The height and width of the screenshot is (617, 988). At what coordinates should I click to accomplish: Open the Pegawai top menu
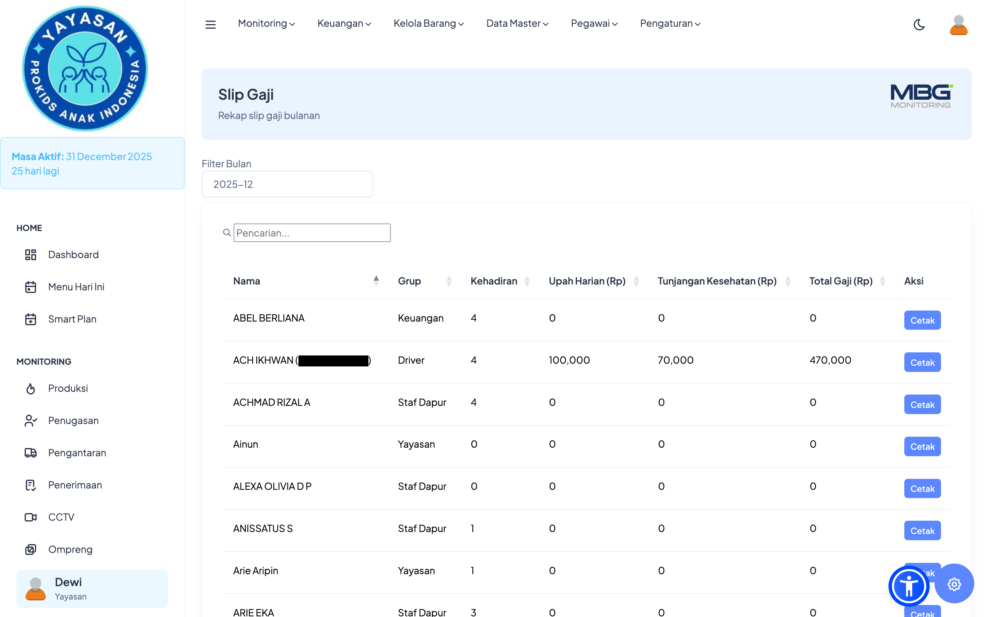click(x=594, y=24)
